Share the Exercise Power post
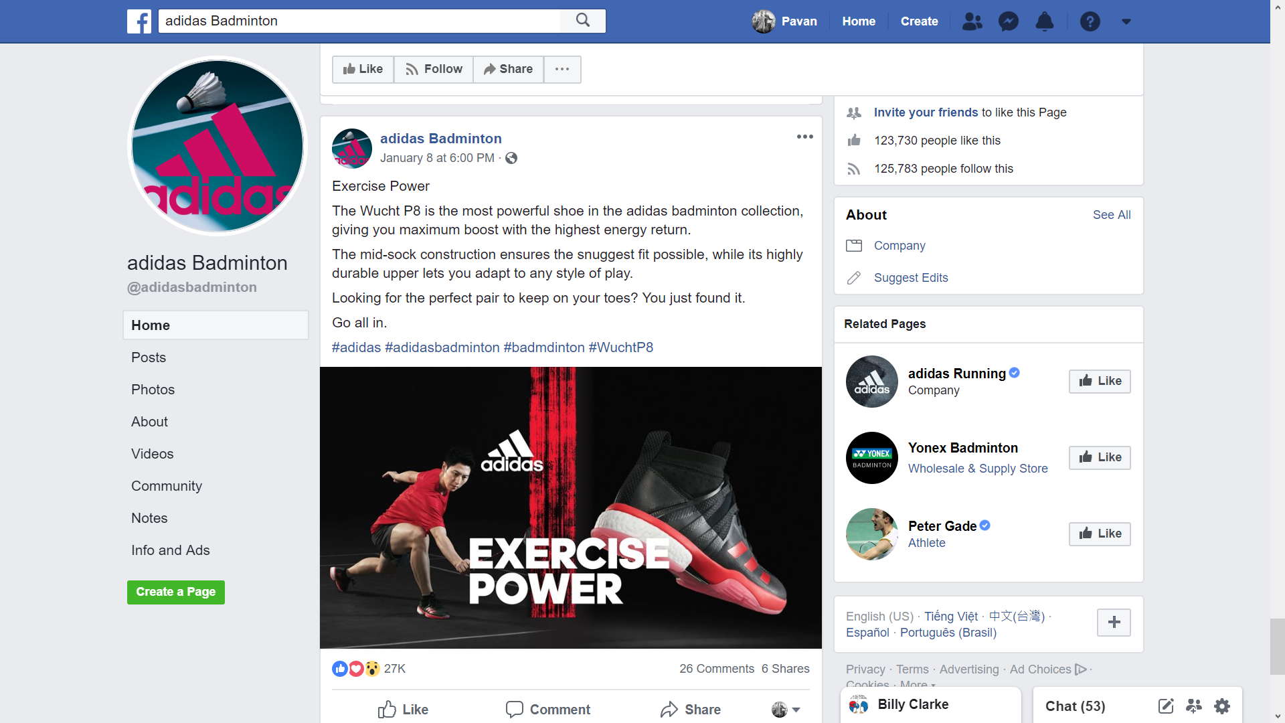The image size is (1285, 723). click(x=690, y=710)
